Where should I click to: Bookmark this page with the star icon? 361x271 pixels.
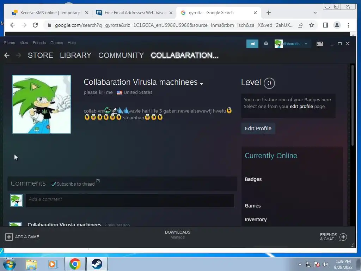tap(312, 25)
